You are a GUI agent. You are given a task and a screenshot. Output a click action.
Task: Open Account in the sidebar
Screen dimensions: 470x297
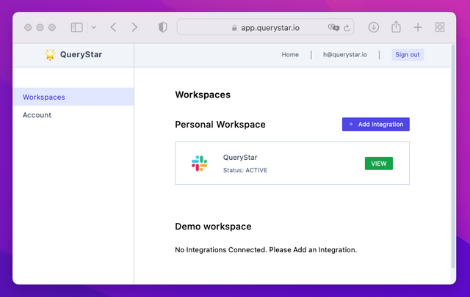tap(37, 115)
